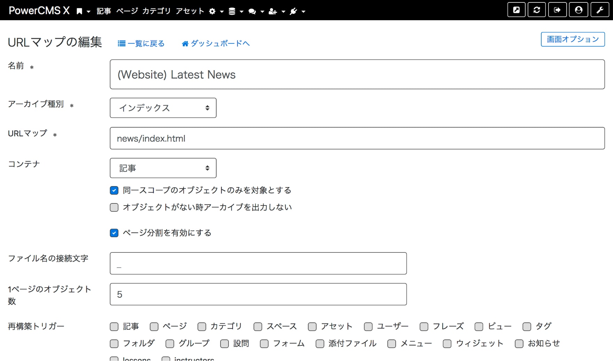This screenshot has height=361, width=613.
Task: Click the add-user icon in the navbar
Action: click(273, 11)
